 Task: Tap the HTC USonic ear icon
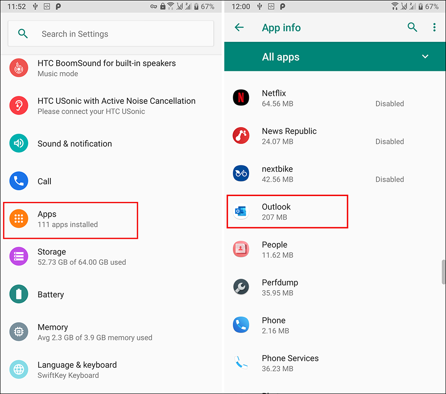[19, 106]
